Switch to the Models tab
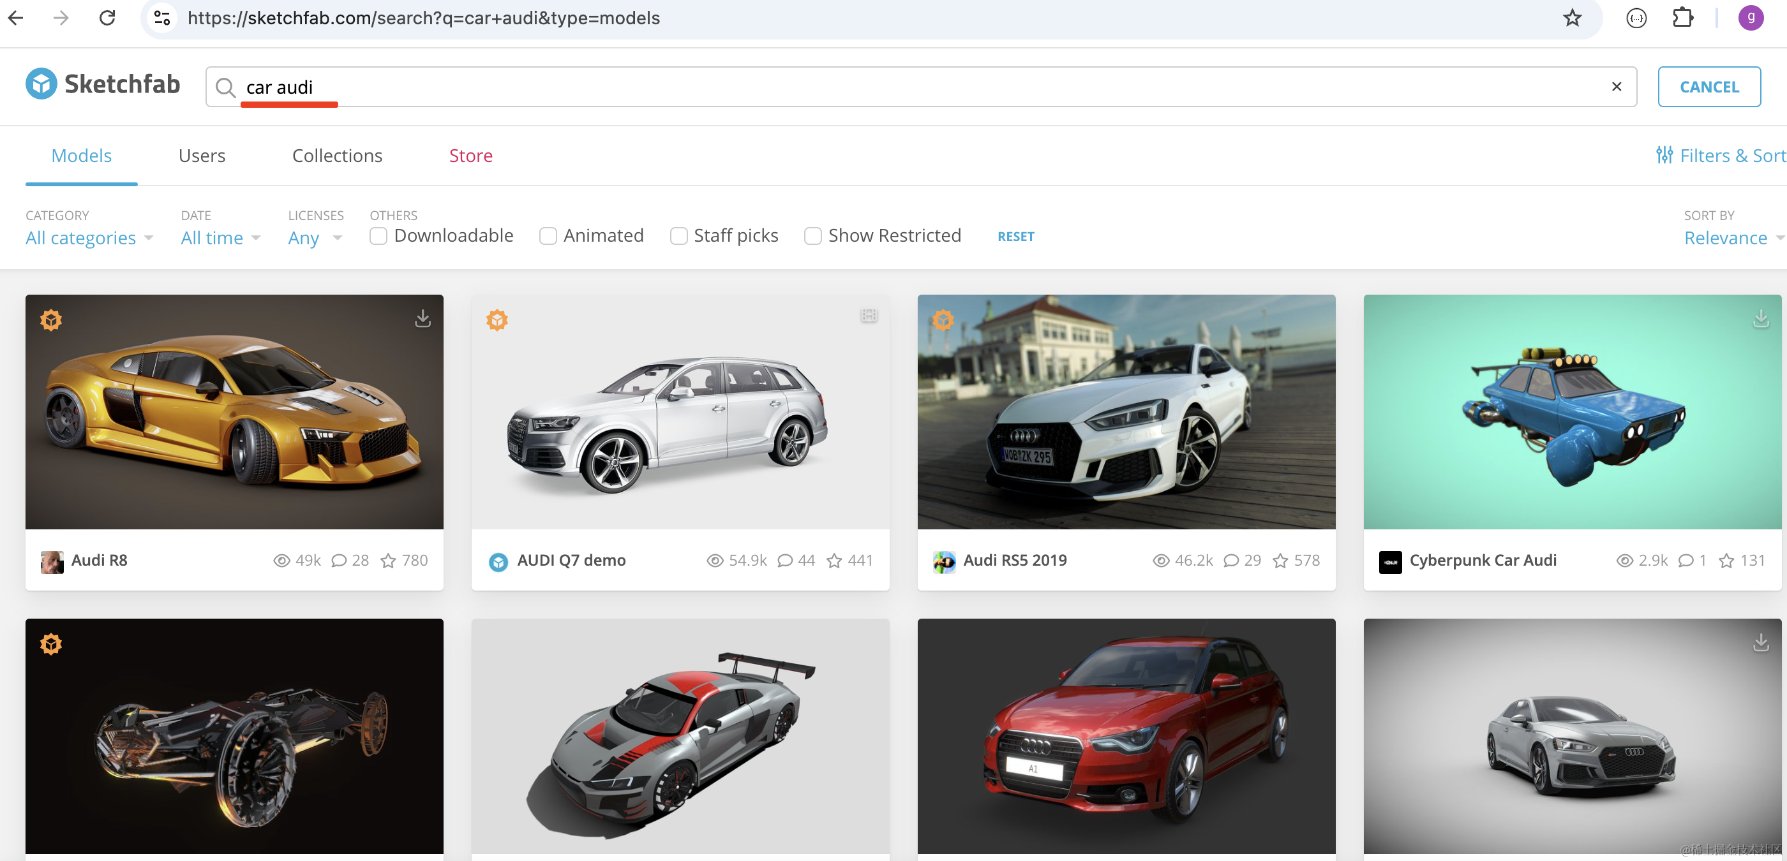 click(x=81, y=155)
